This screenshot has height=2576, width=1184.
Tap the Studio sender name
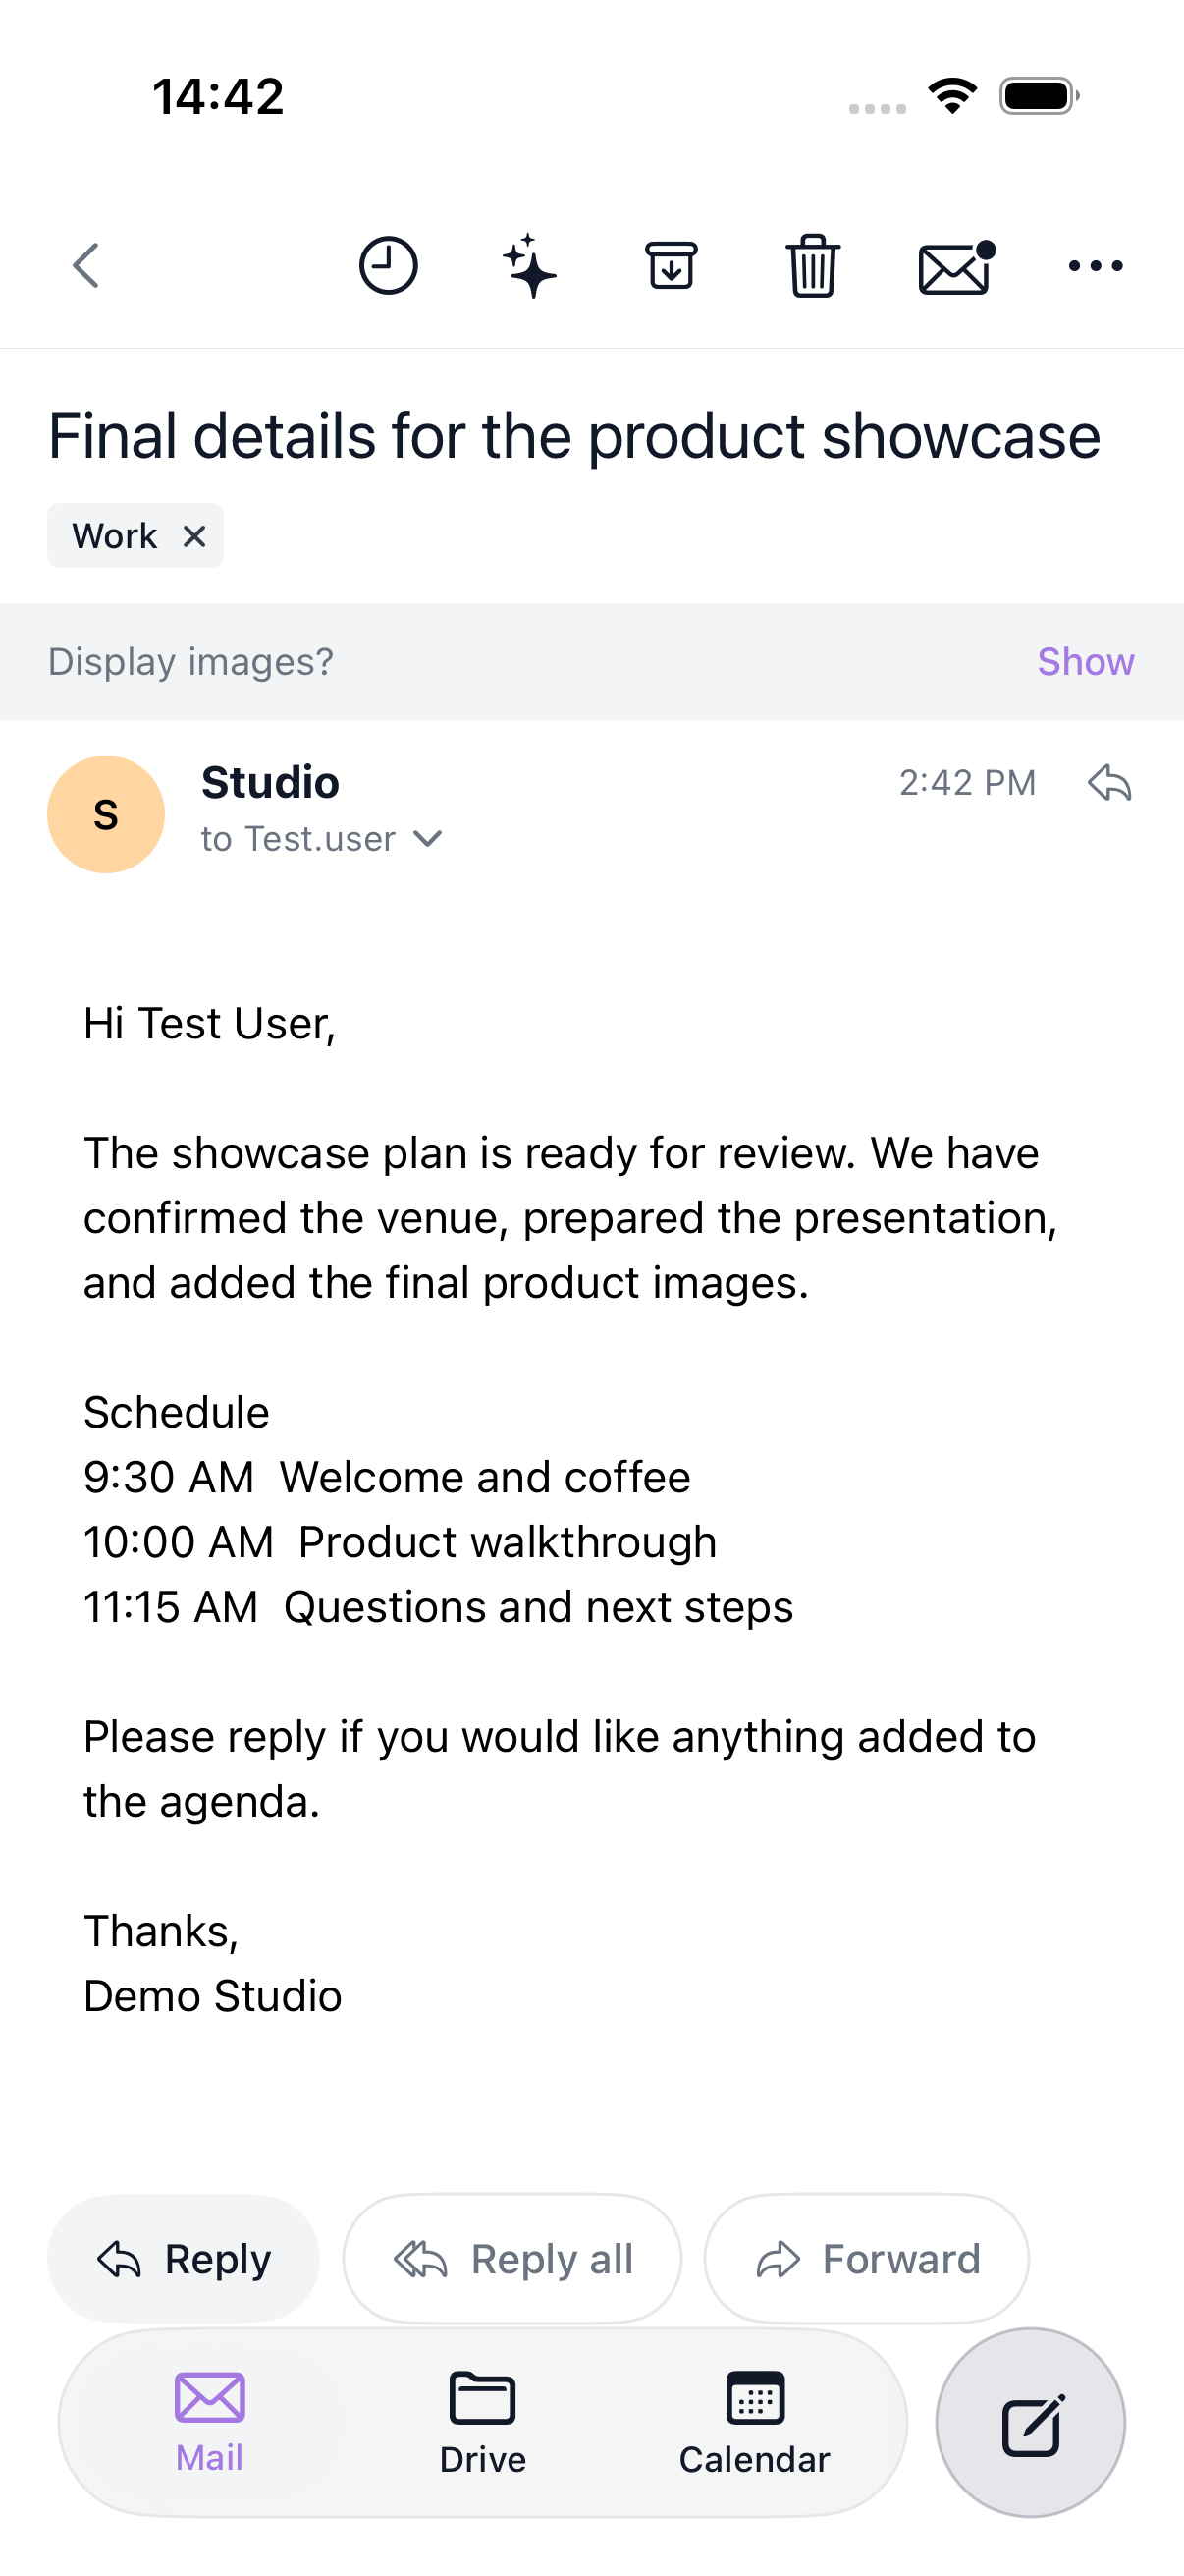click(x=271, y=783)
